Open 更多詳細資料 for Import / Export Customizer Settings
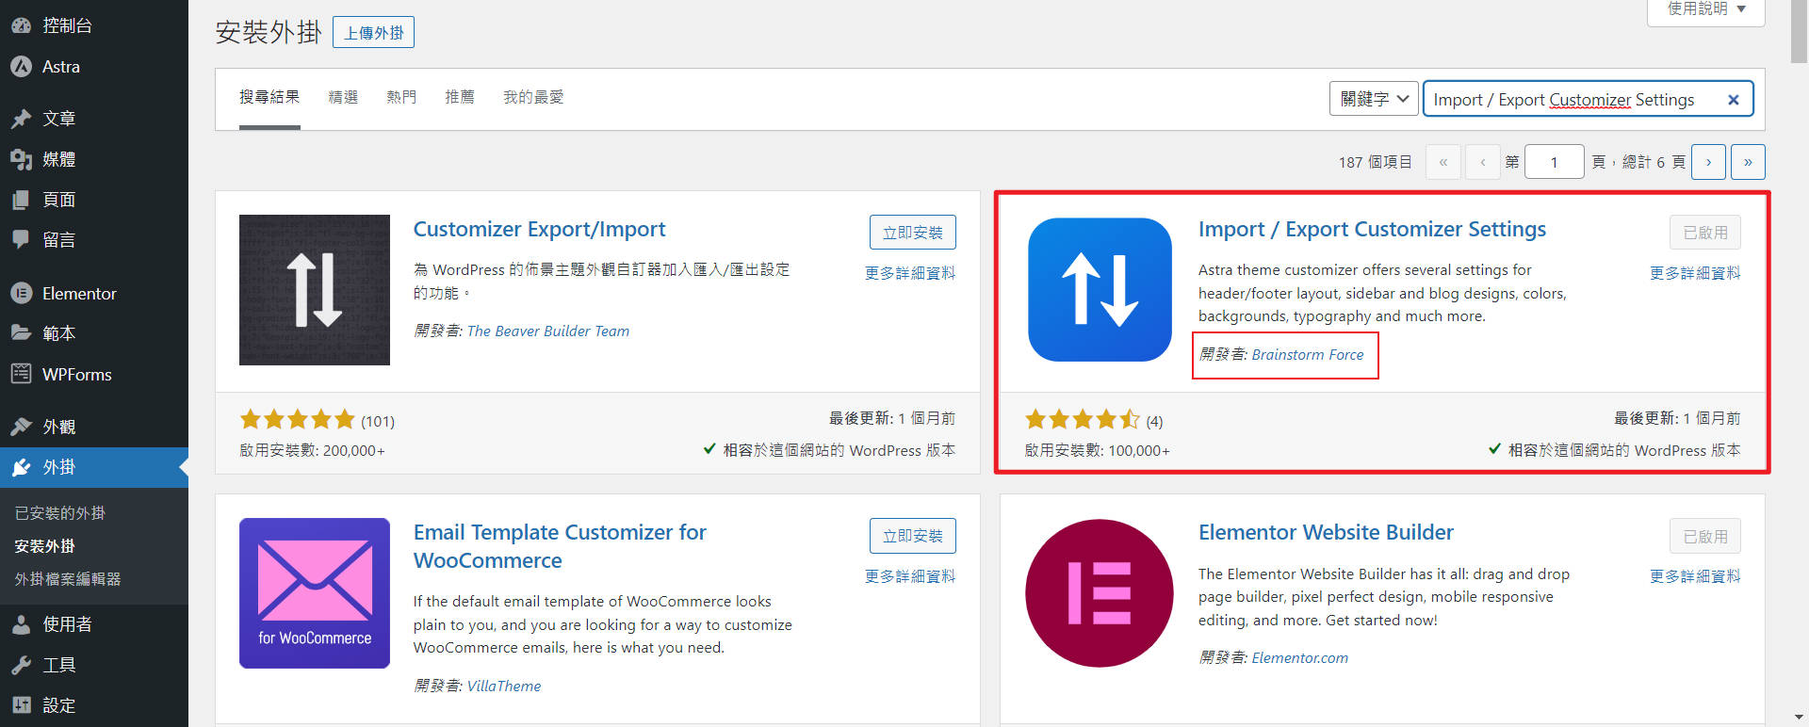The height and width of the screenshot is (727, 1809). [x=1695, y=273]
